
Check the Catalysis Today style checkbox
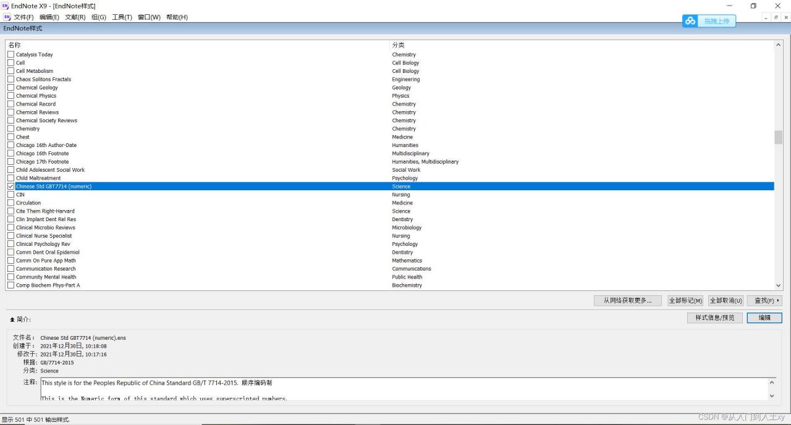tap(11, 54)
